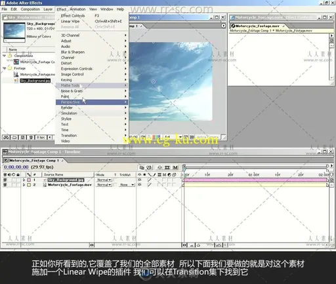Open the Keying effects submenu
Image resolution: width=336 pixels, height=284 pixels.
(92, 80)
